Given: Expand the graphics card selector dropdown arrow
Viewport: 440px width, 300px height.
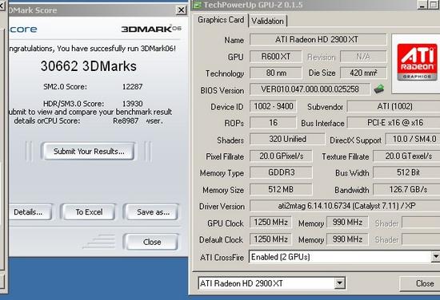Looking at the screenshot, I should click(339, 283).
